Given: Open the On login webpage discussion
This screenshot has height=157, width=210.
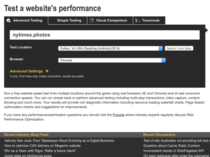Looking at the screenshot, I should click(176, 156).
